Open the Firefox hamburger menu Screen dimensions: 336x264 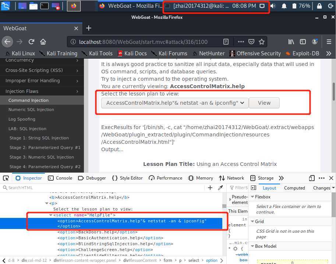point(329,42)
